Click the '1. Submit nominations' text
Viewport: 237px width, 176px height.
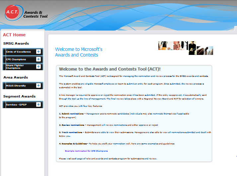click(71, 114)
